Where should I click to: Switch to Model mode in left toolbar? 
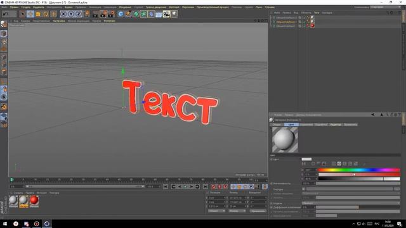coord(4,34)
